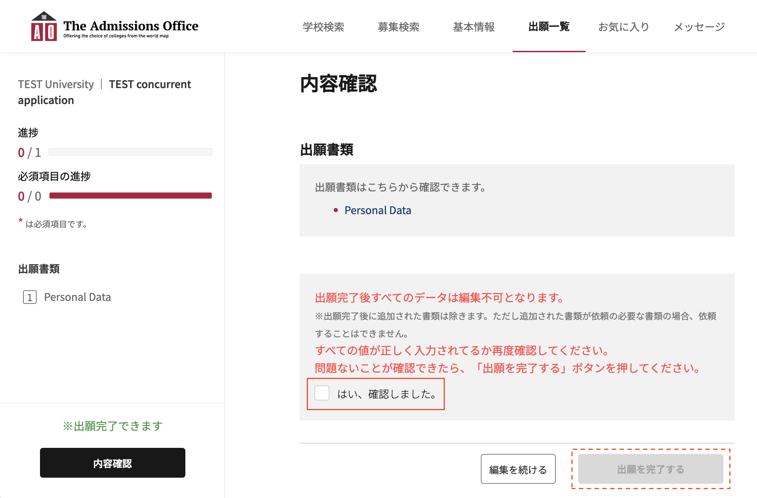Open the お気に入り tab
The width and height of the screenshot is (757, 498).
(624, 27)
